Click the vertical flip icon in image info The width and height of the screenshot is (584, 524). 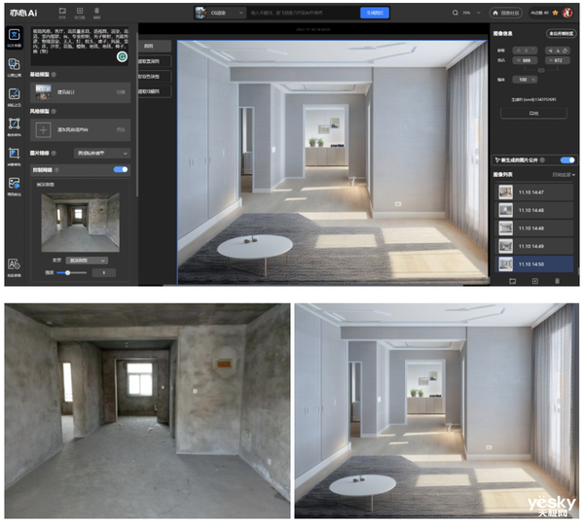pos(558,51)
